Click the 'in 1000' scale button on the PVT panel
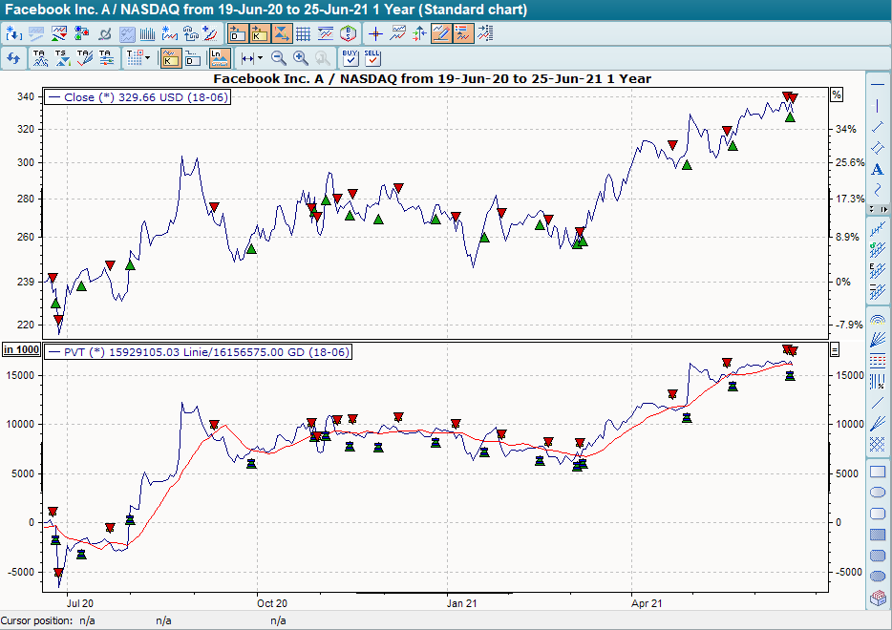Viewport: 892px width, 630px height. [x=24, y=350]
